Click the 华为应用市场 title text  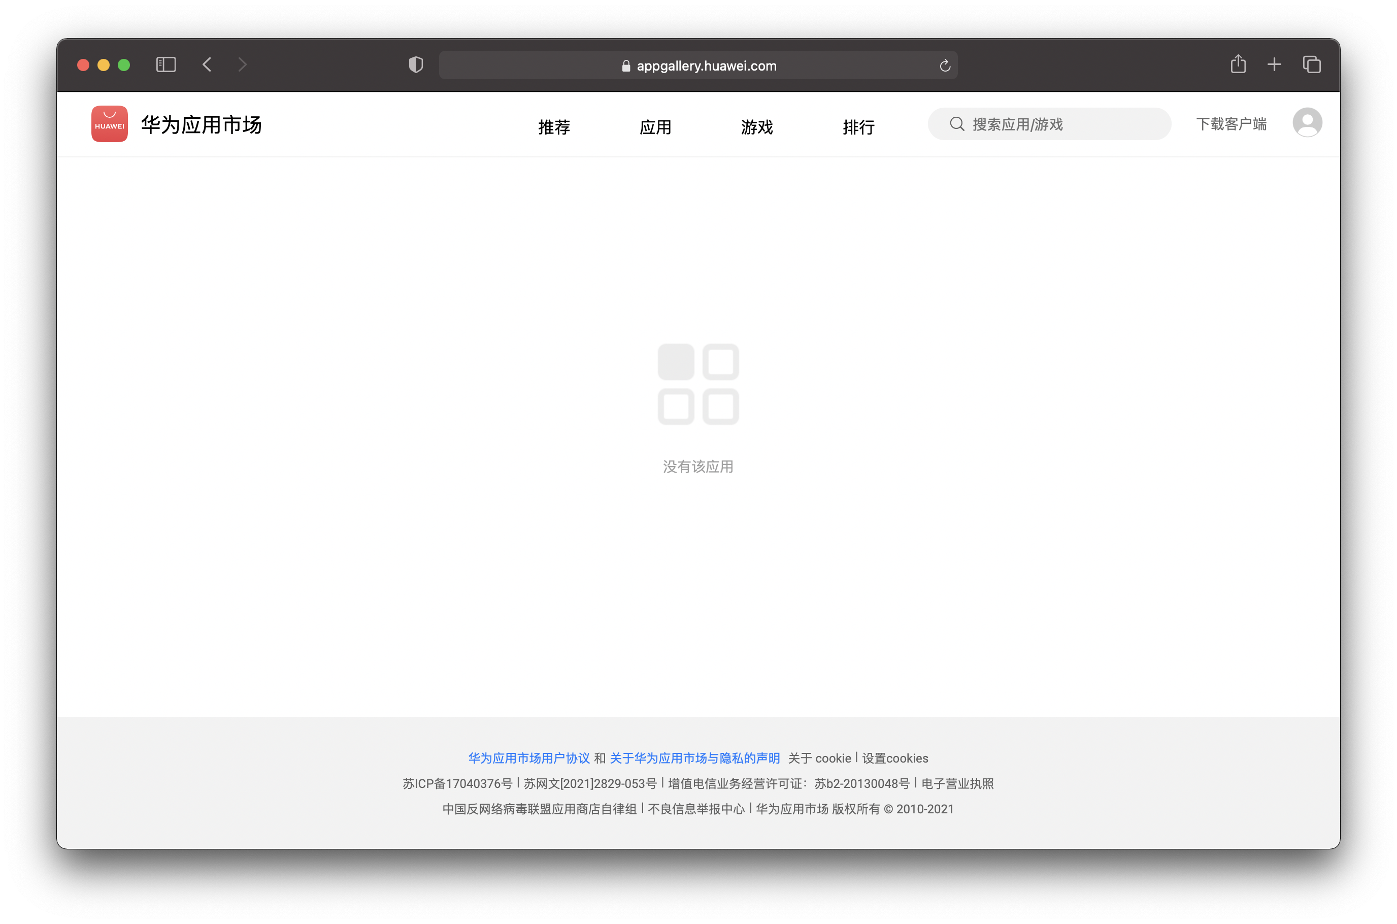(201, 125)
